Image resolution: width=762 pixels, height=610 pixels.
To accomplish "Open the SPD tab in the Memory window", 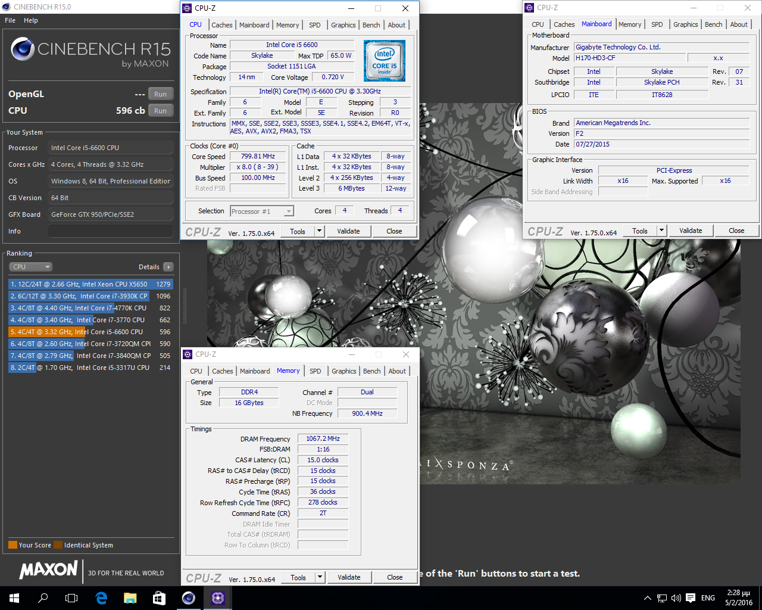I will 316,371.
